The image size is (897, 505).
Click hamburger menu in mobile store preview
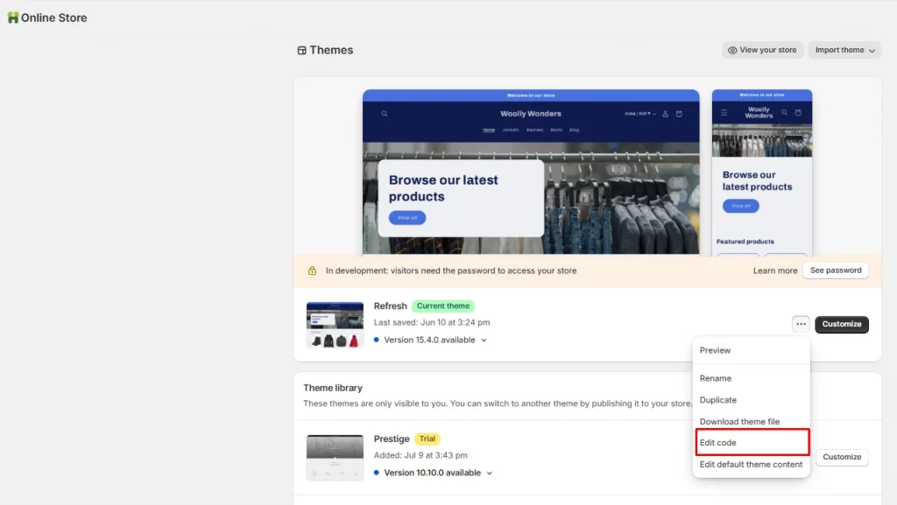[x=724, y=113]
